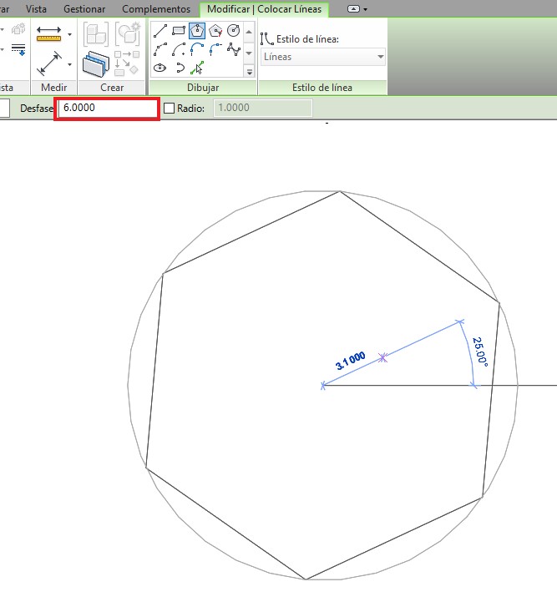Screen dimensions: 557x602
Task: Switch to the Vista tab
Action: [36, 8]
